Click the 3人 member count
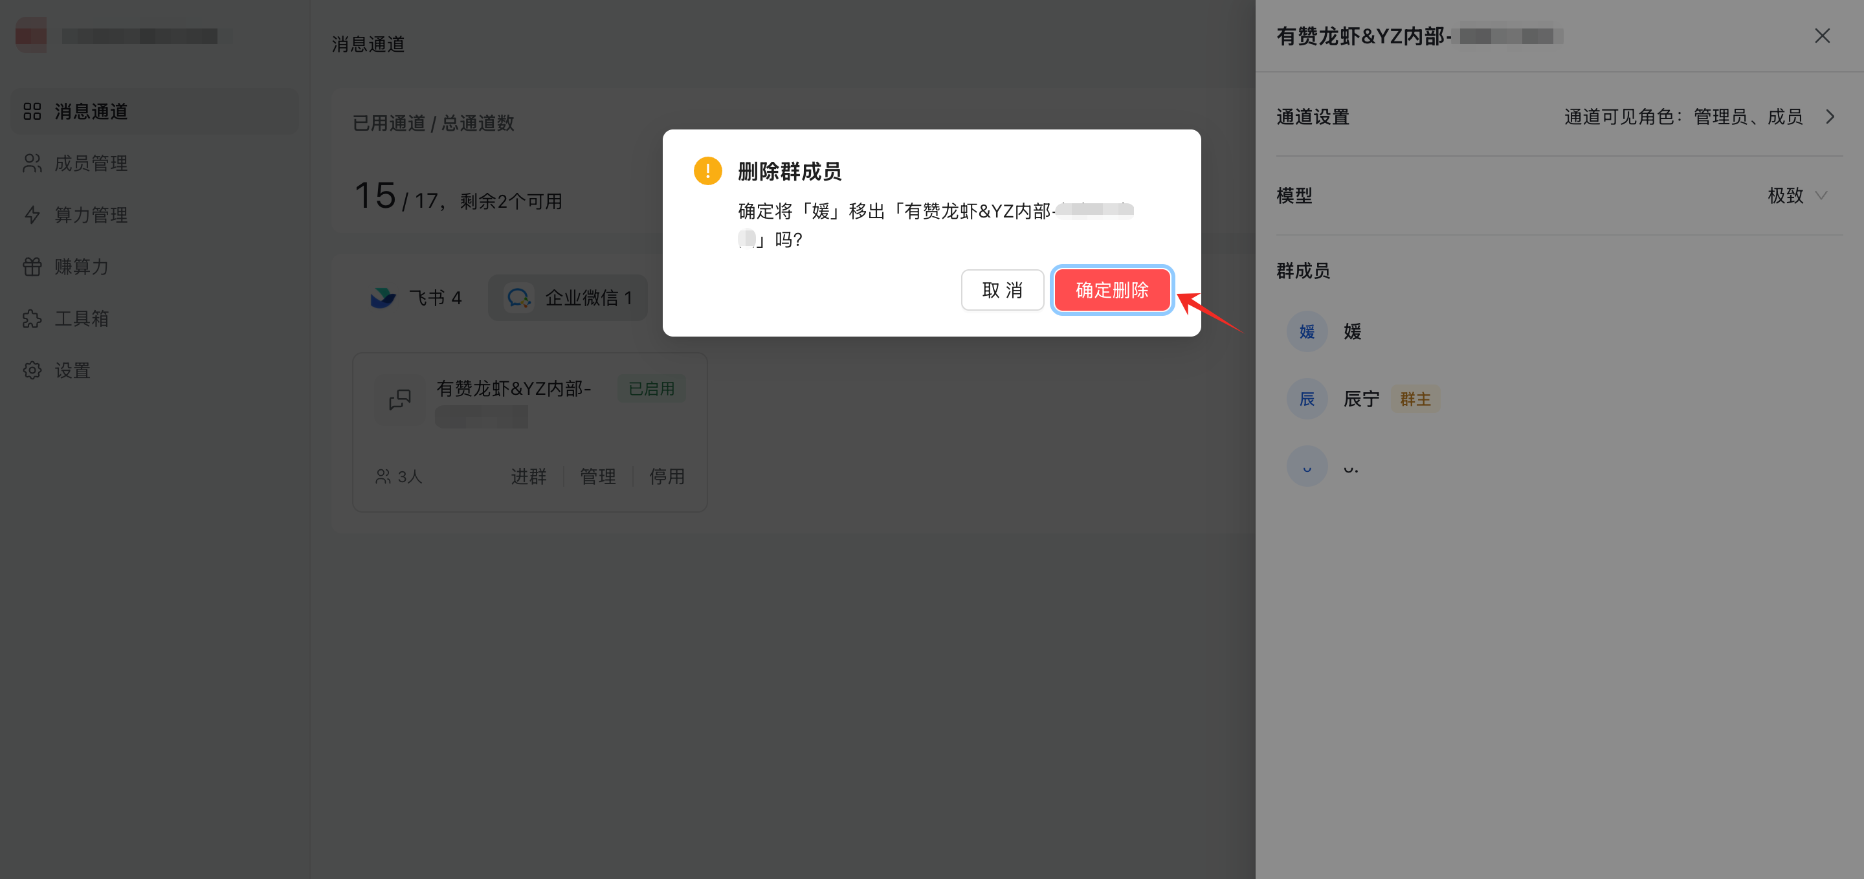Image resolution: width=1864 pixels, height=879 pixels. (x=399, y=477)
